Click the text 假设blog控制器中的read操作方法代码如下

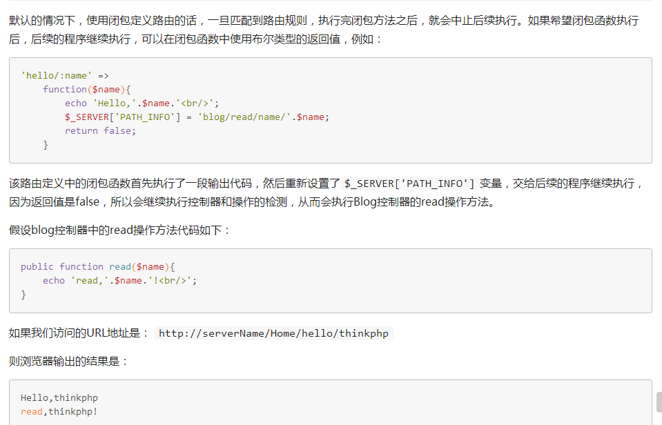(x=120, y=230)
